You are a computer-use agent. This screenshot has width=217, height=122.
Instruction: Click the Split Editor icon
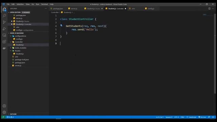tap(210, 8)
